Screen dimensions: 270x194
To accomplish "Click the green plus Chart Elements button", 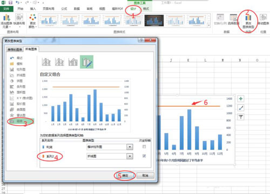I will [241, 99].
